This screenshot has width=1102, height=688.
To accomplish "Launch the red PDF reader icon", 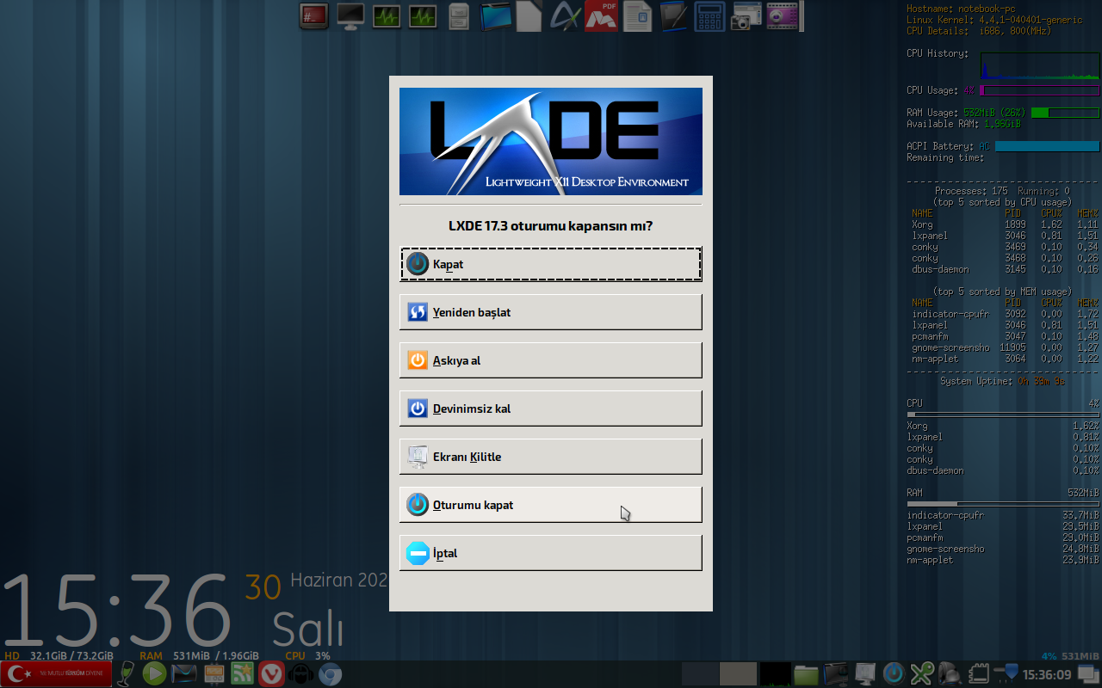I will pos(602,15).
